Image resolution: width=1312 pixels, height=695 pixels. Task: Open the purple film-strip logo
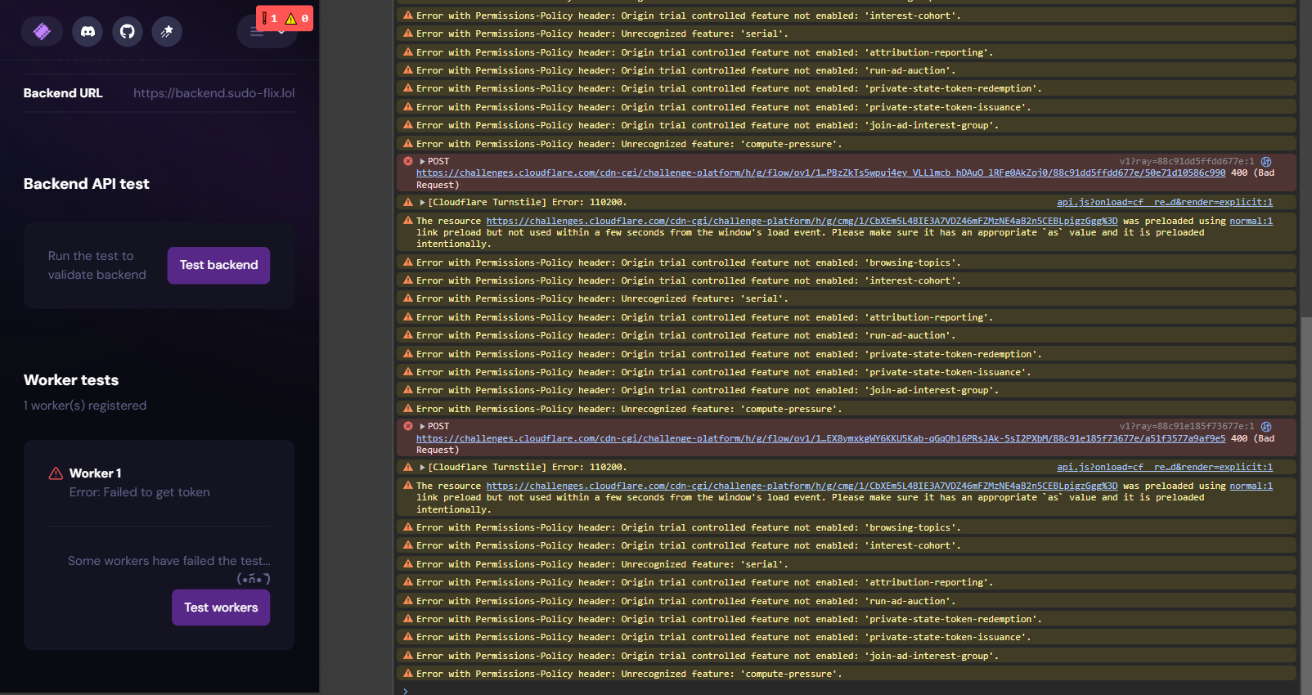pyautogui.click(x=42, y=31)
